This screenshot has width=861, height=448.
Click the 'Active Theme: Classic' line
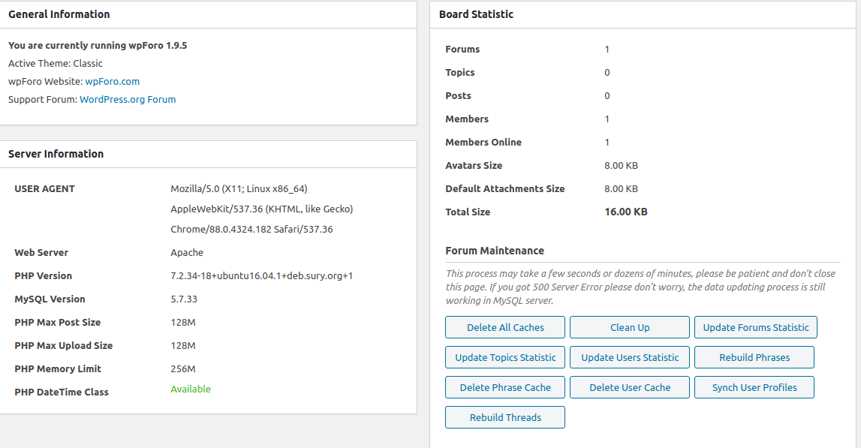(56, 64)
